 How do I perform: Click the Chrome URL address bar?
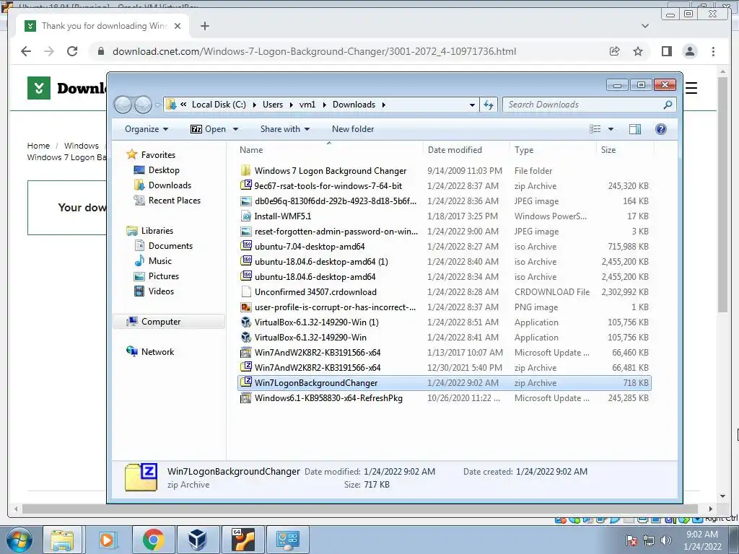(x=315, y=51)
